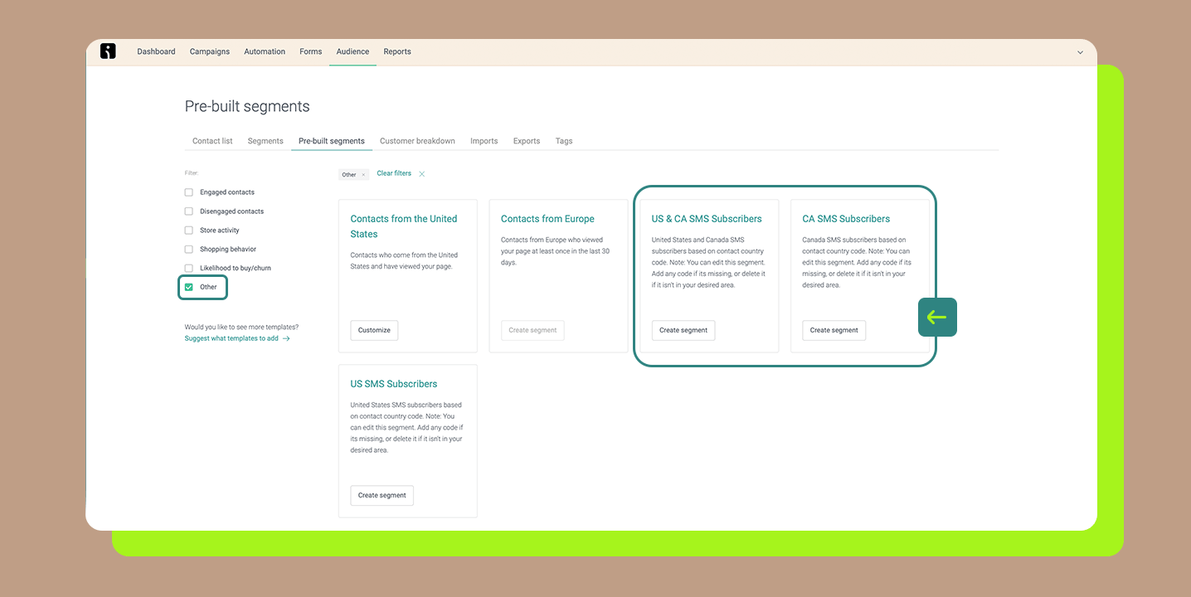Open the Dashboard menu
Image resolution: width=1191 pixels, height=597 pixels.
click(156, 51)
